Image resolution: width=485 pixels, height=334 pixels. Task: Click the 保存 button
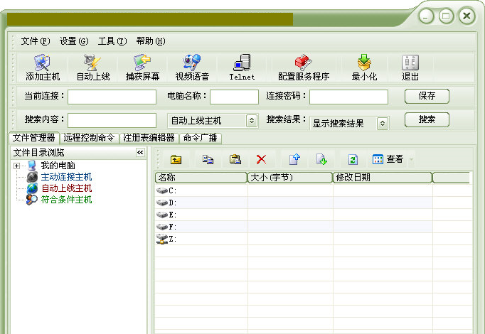[427, 96]
